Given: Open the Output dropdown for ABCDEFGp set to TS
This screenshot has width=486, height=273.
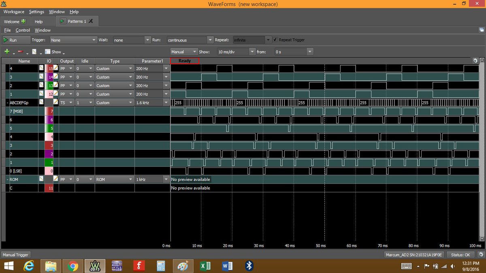Looking at the screenshot, I should pos(67,103).
